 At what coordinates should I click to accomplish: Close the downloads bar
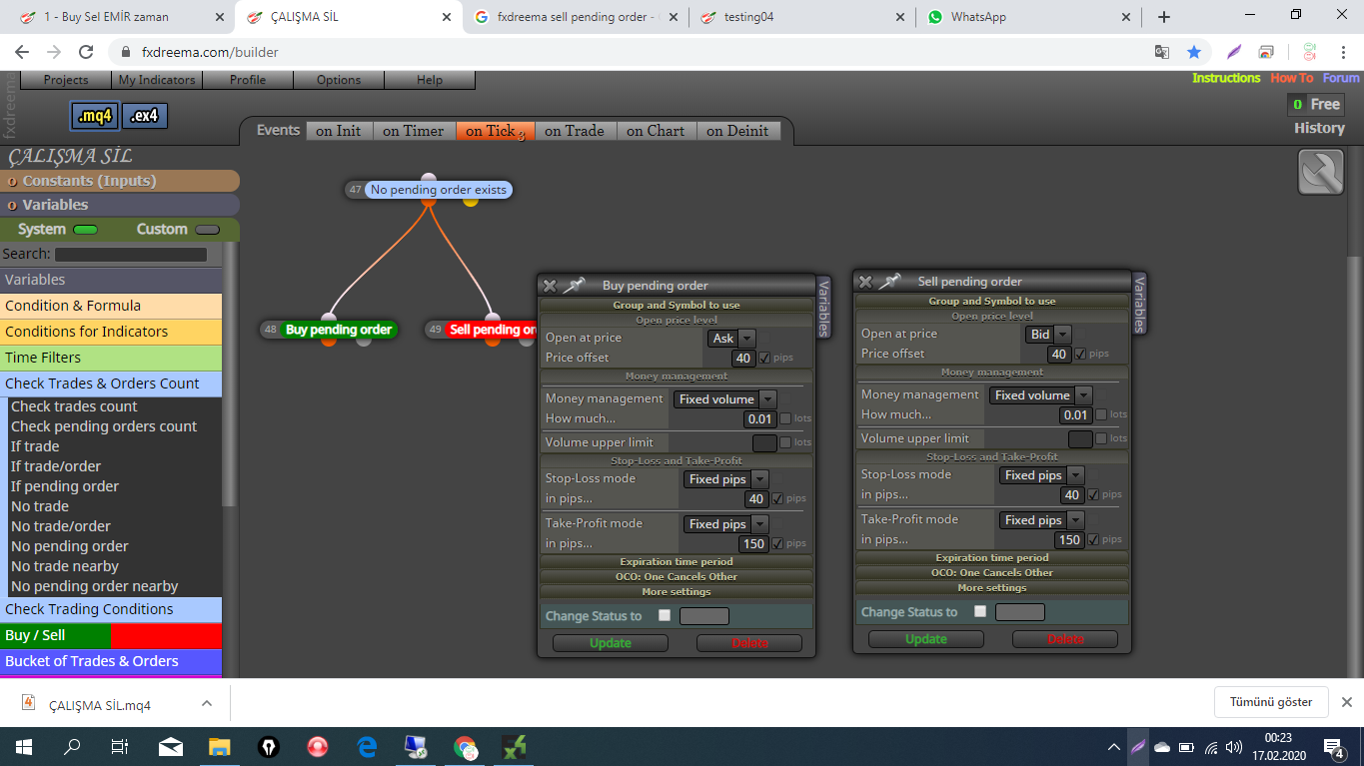click(x=1346, y=702)
